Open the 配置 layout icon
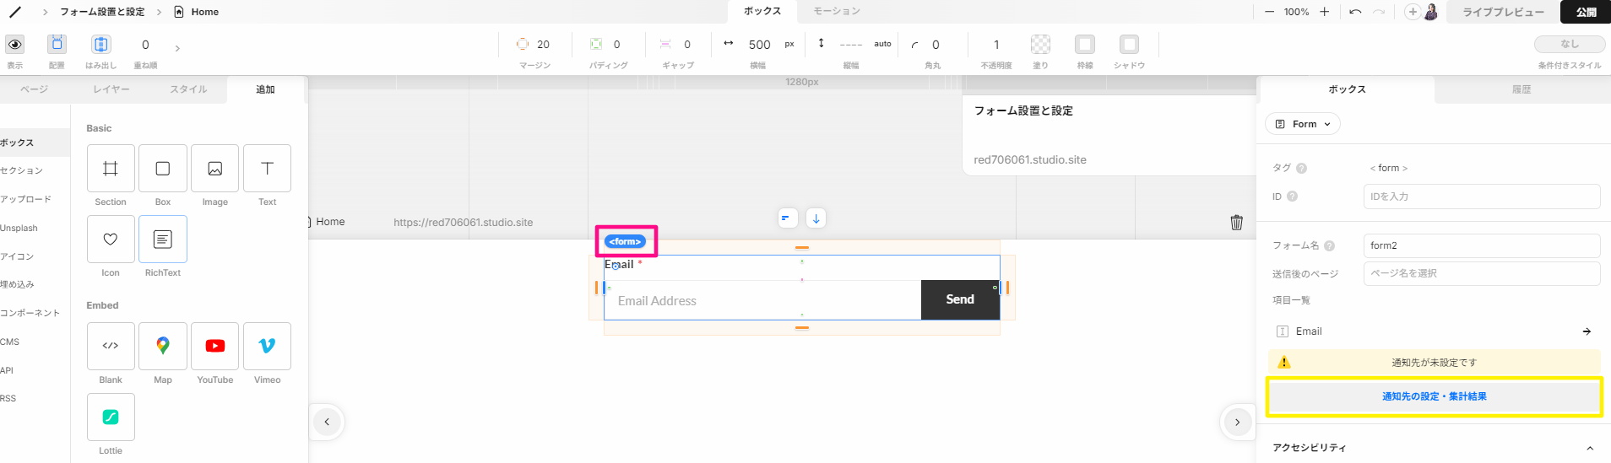This screenshot has width=1611, height=463. (x=57, y=44)
